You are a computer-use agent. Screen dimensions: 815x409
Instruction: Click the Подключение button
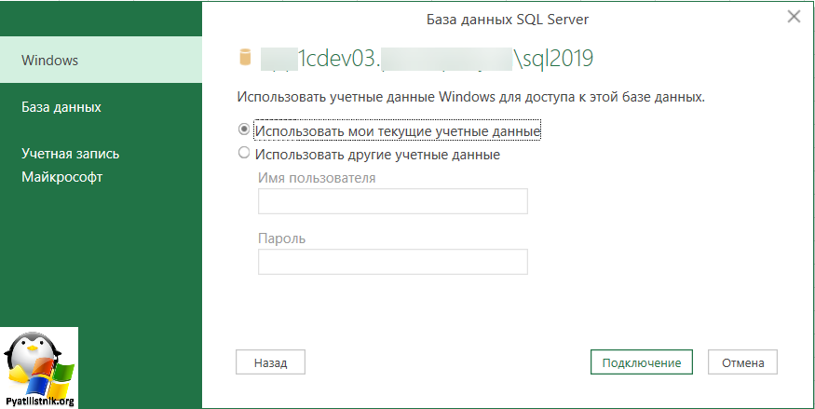point(642,362)
